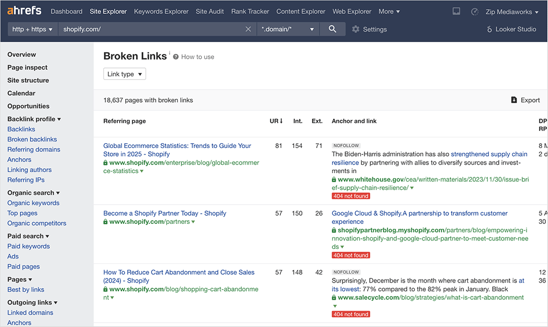Click the padlock before www.salecycle.com link
The height and width of the screenshot is (327, 548).
(334, 298)
